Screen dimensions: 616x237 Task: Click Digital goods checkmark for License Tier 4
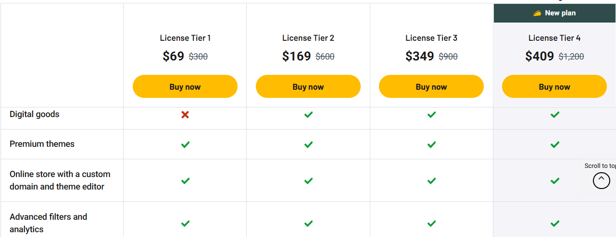click(x=554, y=115)
